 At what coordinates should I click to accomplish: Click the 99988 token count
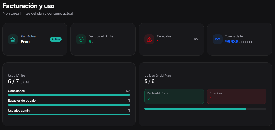pyautogui.click(x=232, y=42)
